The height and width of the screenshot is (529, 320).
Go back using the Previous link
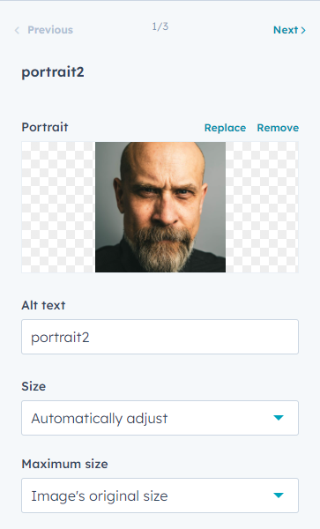(x=44, y=30)
